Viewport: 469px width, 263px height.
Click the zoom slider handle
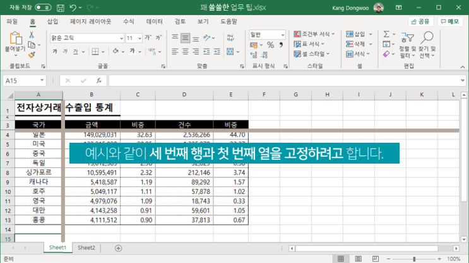click(414, 259)
